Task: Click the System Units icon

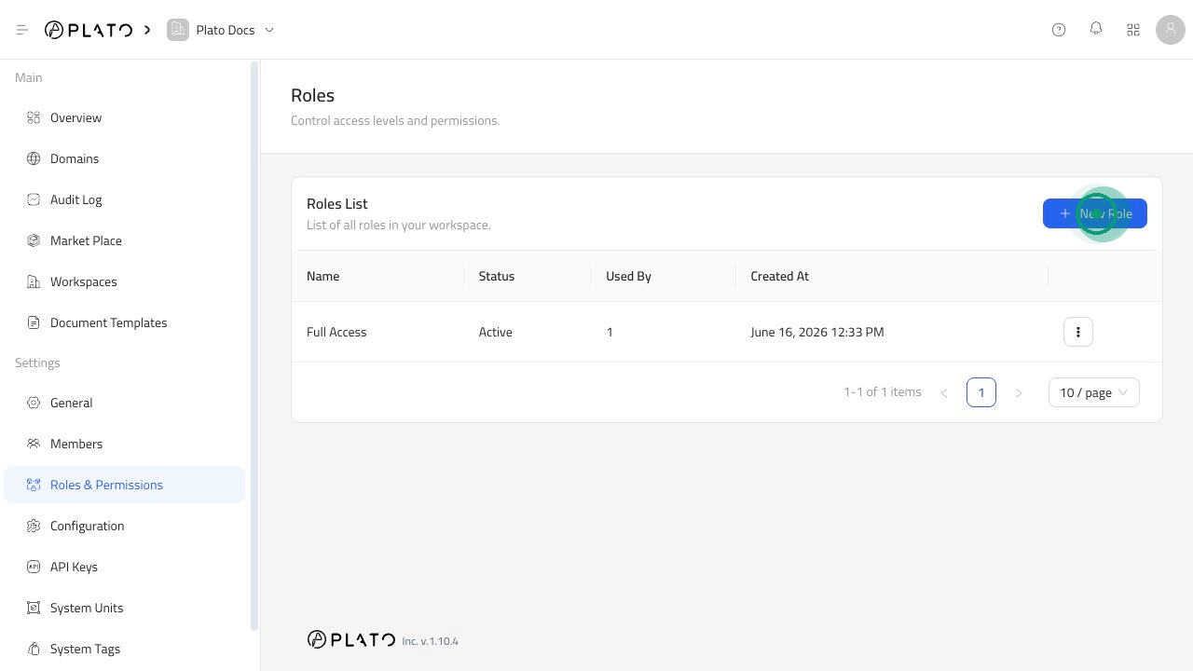Action: [x=34, y=608]
